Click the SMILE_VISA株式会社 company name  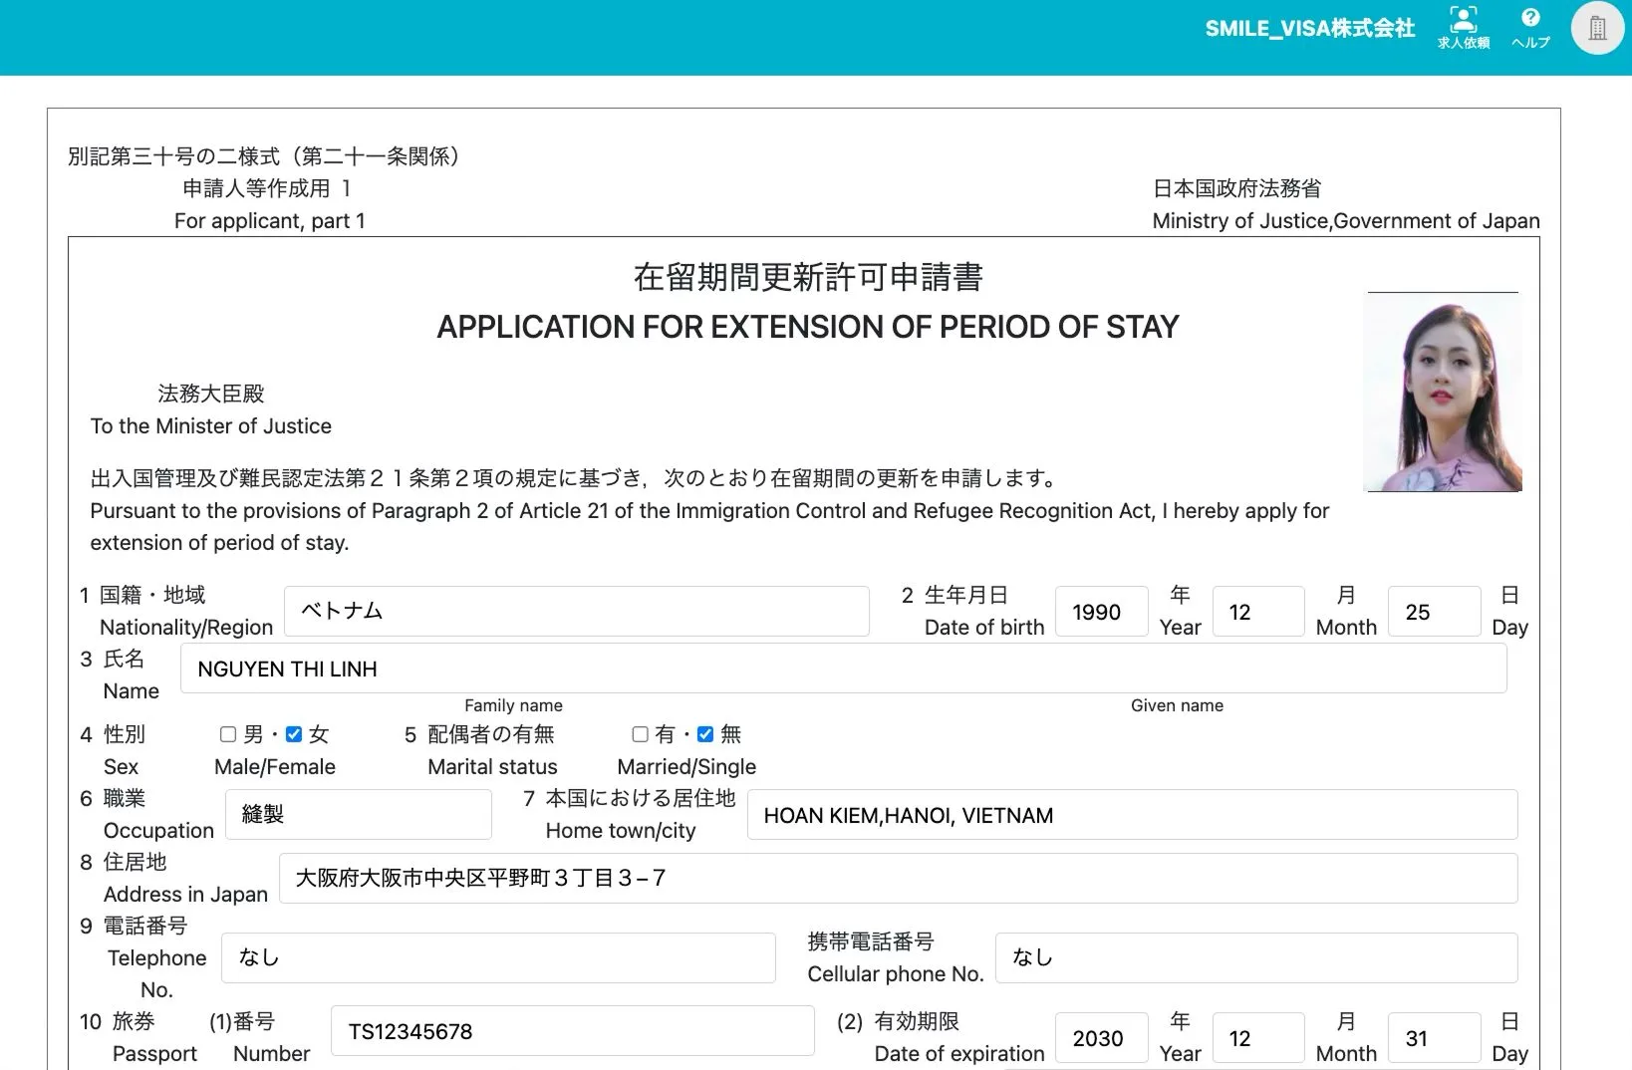[x=1309, y=28]
